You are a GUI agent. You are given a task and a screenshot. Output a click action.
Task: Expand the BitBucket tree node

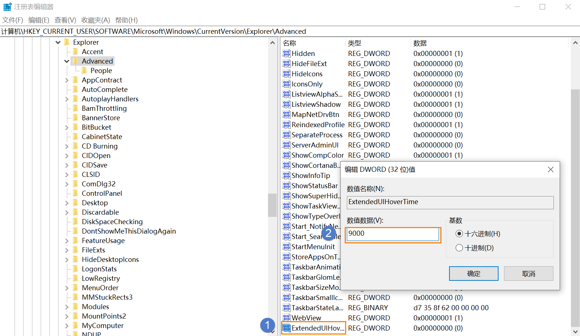click(67, 127)
